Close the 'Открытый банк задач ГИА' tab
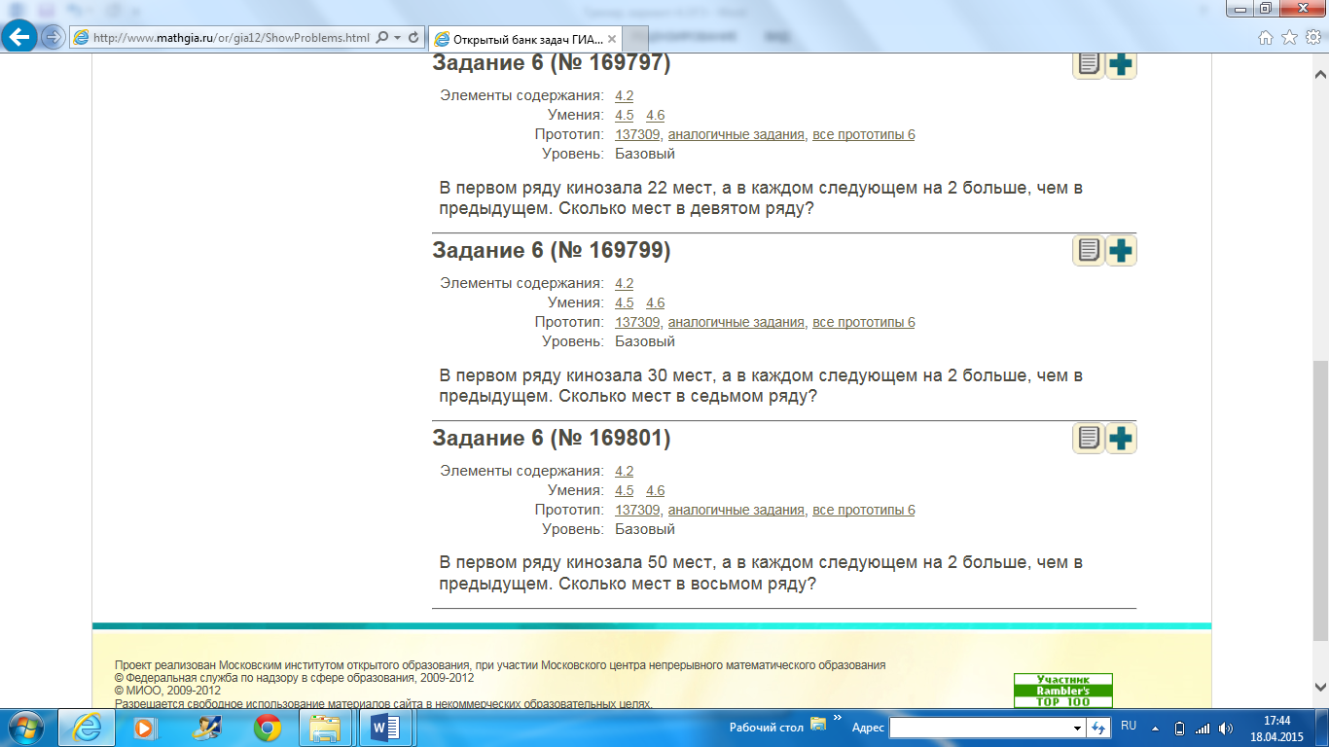The height and width of the screenshot is (747, 1329). pyautogui.click(x=612, y=39)
